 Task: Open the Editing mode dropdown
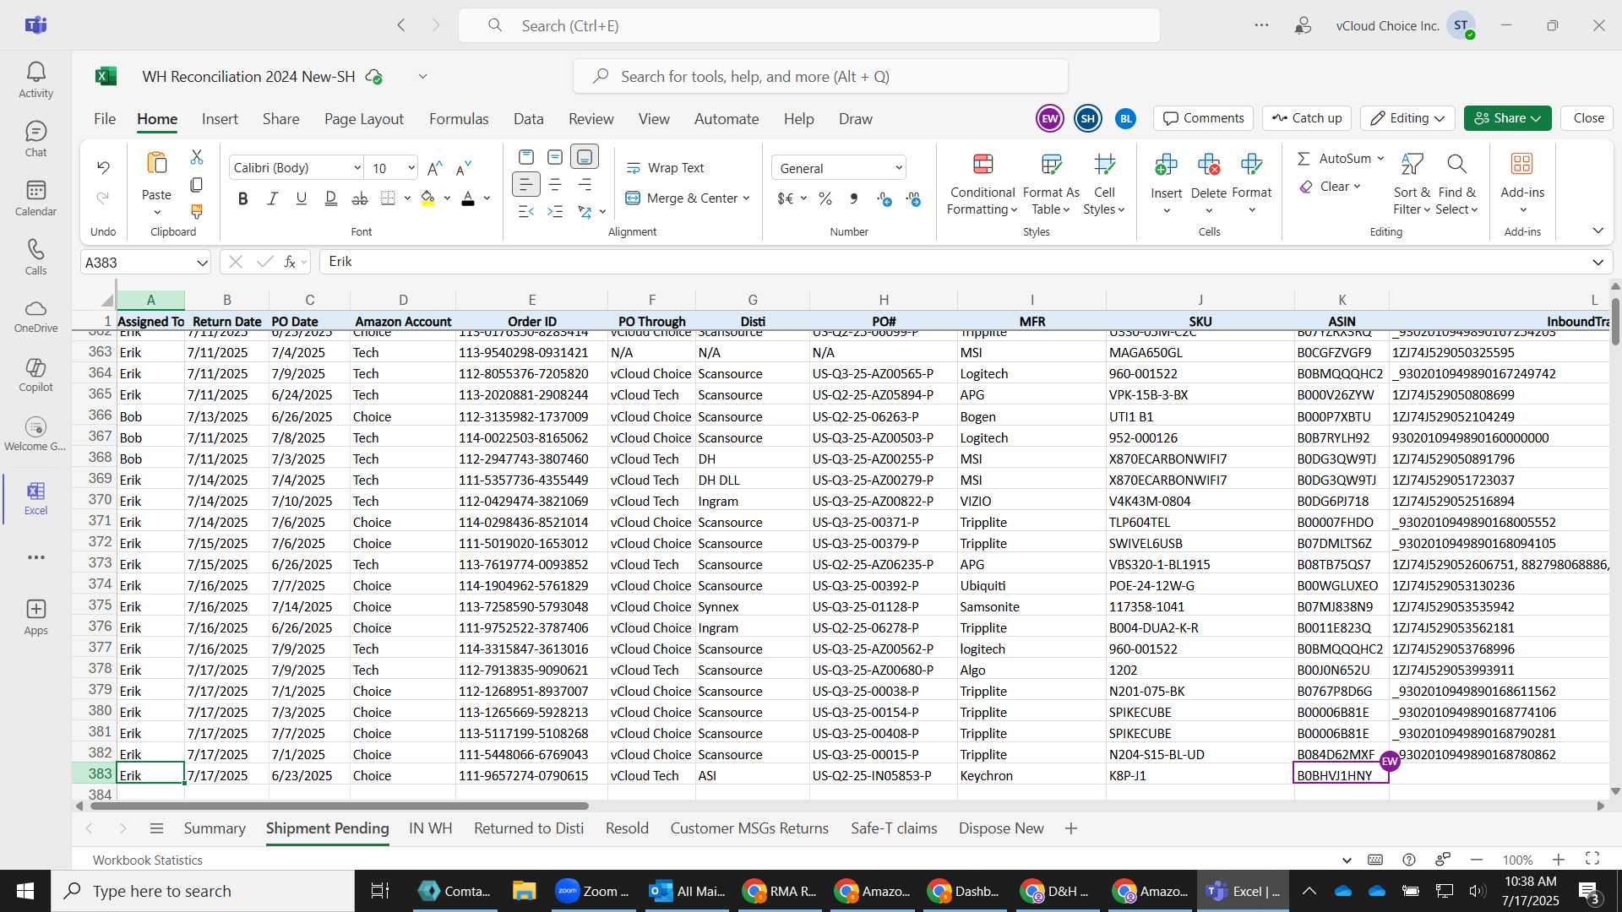click(1407, 118)
